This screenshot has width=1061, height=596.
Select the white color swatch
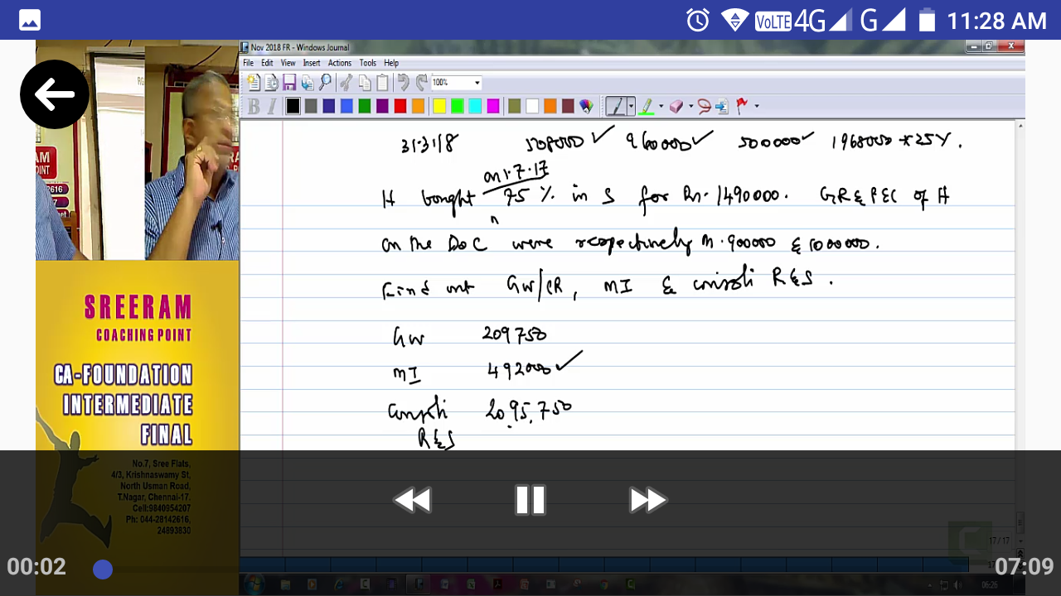pos(532,106)
